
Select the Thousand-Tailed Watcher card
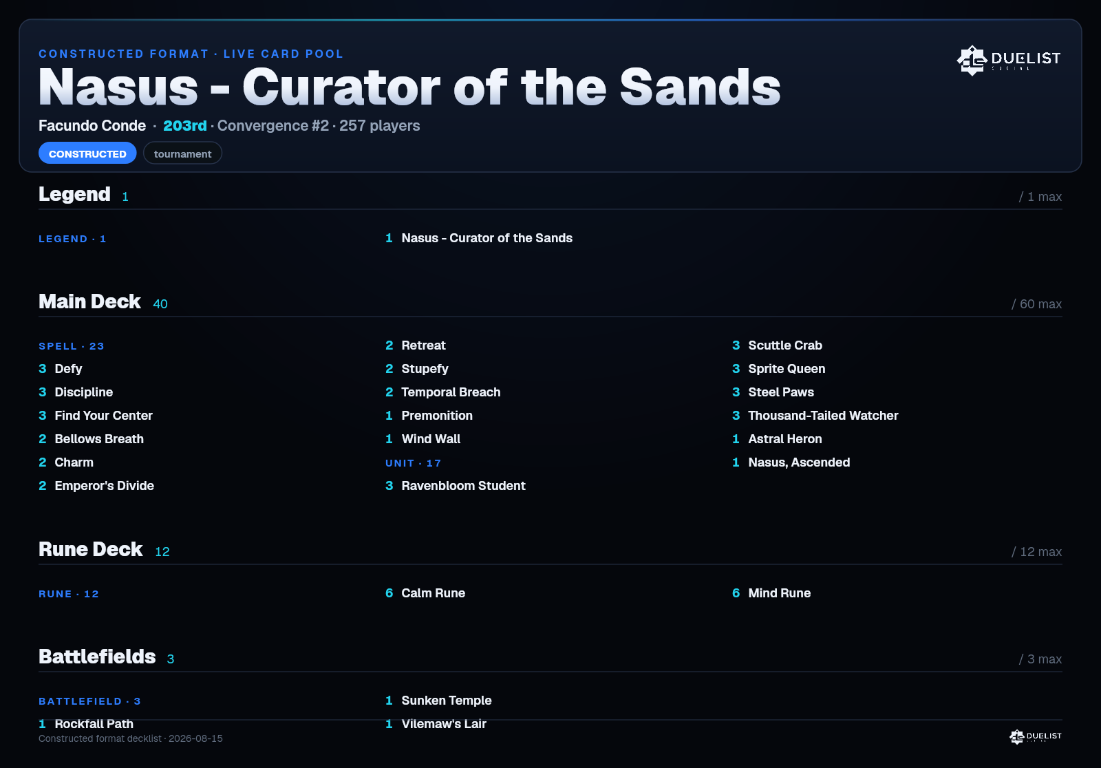(815, 416)
